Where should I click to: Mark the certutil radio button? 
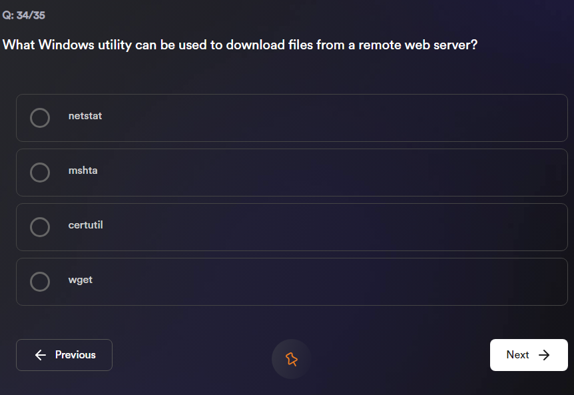[x=40, y=227]
